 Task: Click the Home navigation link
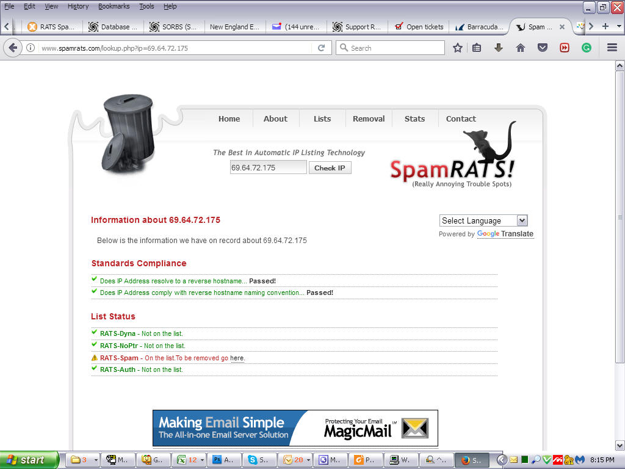click(229, 119)
